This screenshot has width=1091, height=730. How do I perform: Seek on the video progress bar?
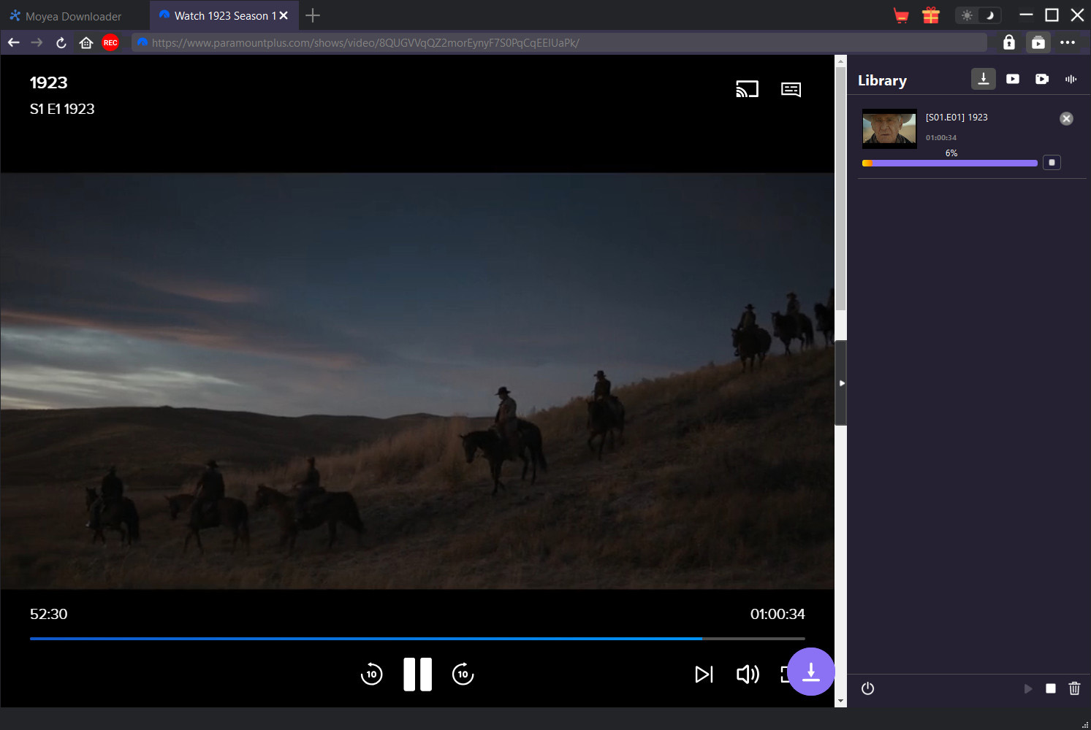point(417,639)
